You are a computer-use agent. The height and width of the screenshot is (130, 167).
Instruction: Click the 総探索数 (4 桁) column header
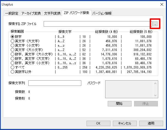click(106, 32)
